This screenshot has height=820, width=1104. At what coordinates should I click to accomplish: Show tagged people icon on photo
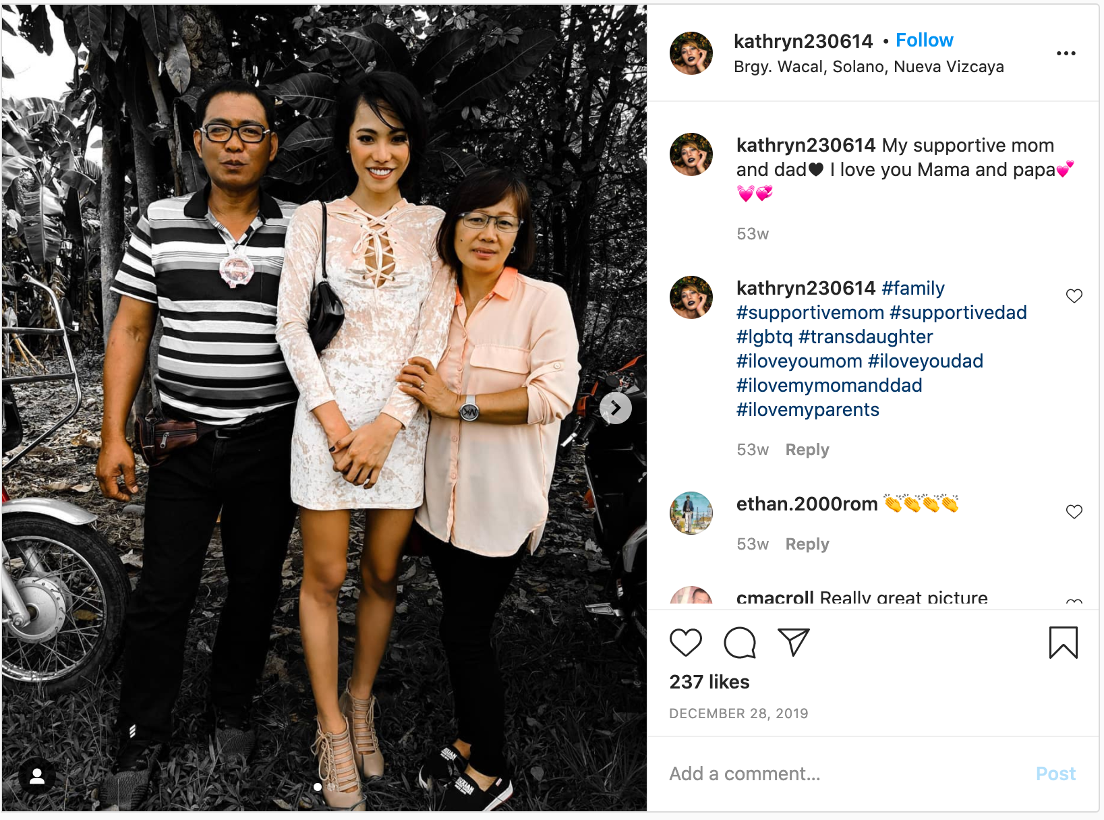click(37, 776)
